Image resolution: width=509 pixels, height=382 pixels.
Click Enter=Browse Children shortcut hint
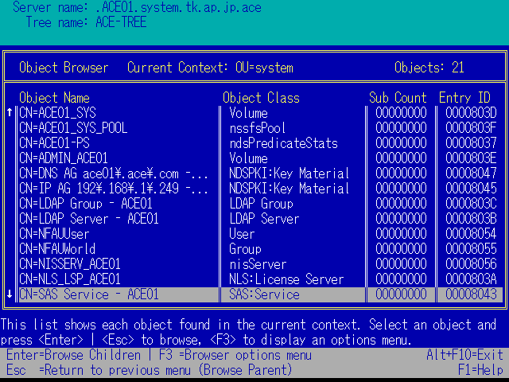pyautogui.click(x=73, y=355)
